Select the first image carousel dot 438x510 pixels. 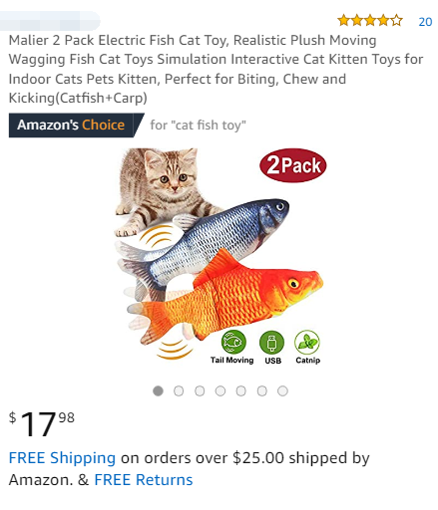158,390
